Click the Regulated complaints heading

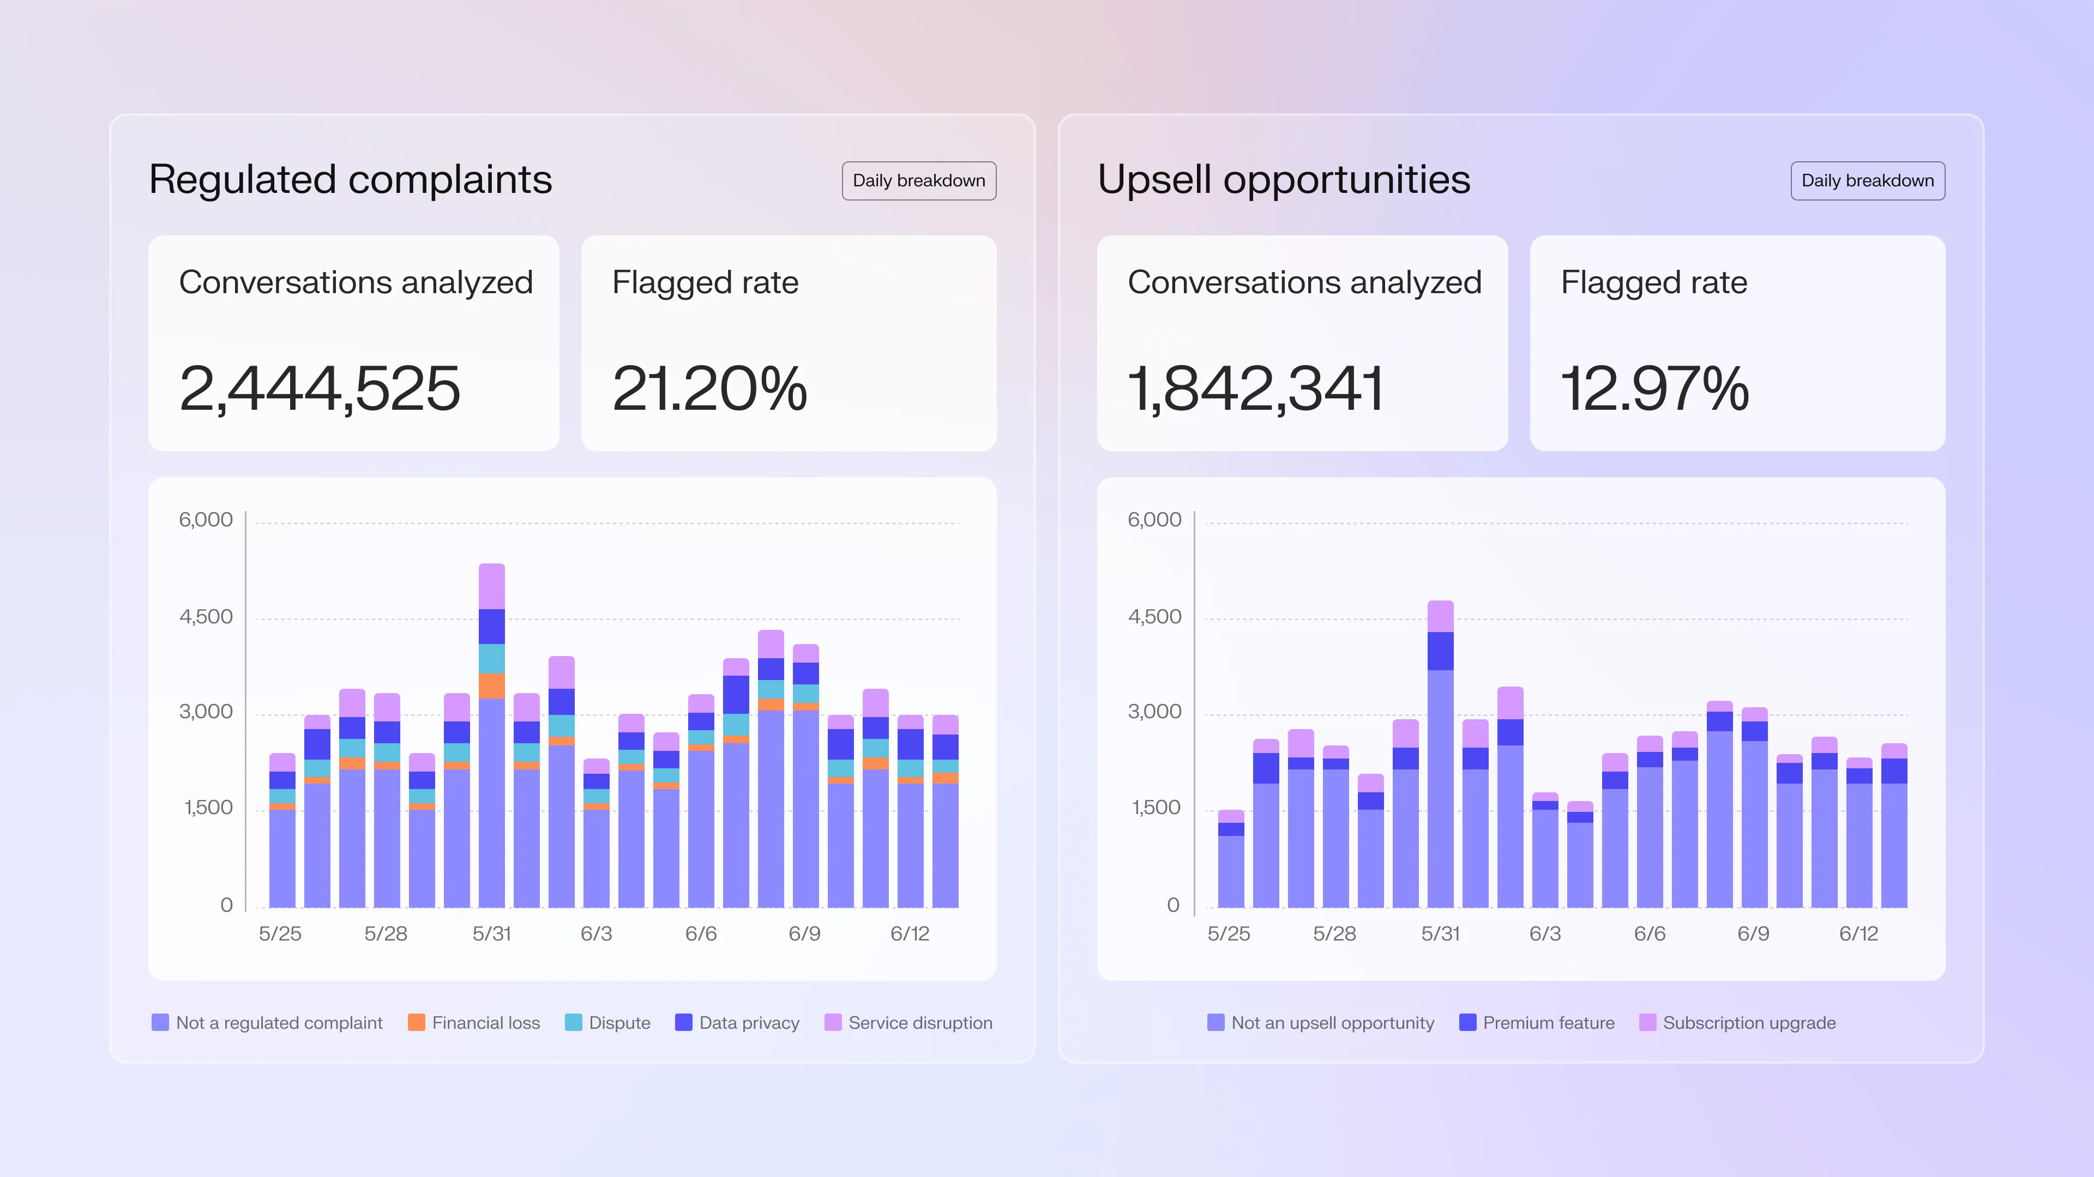point(350,179)
